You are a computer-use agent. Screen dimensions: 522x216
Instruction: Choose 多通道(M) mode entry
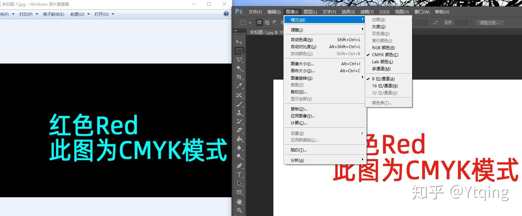tap(388, 69)
